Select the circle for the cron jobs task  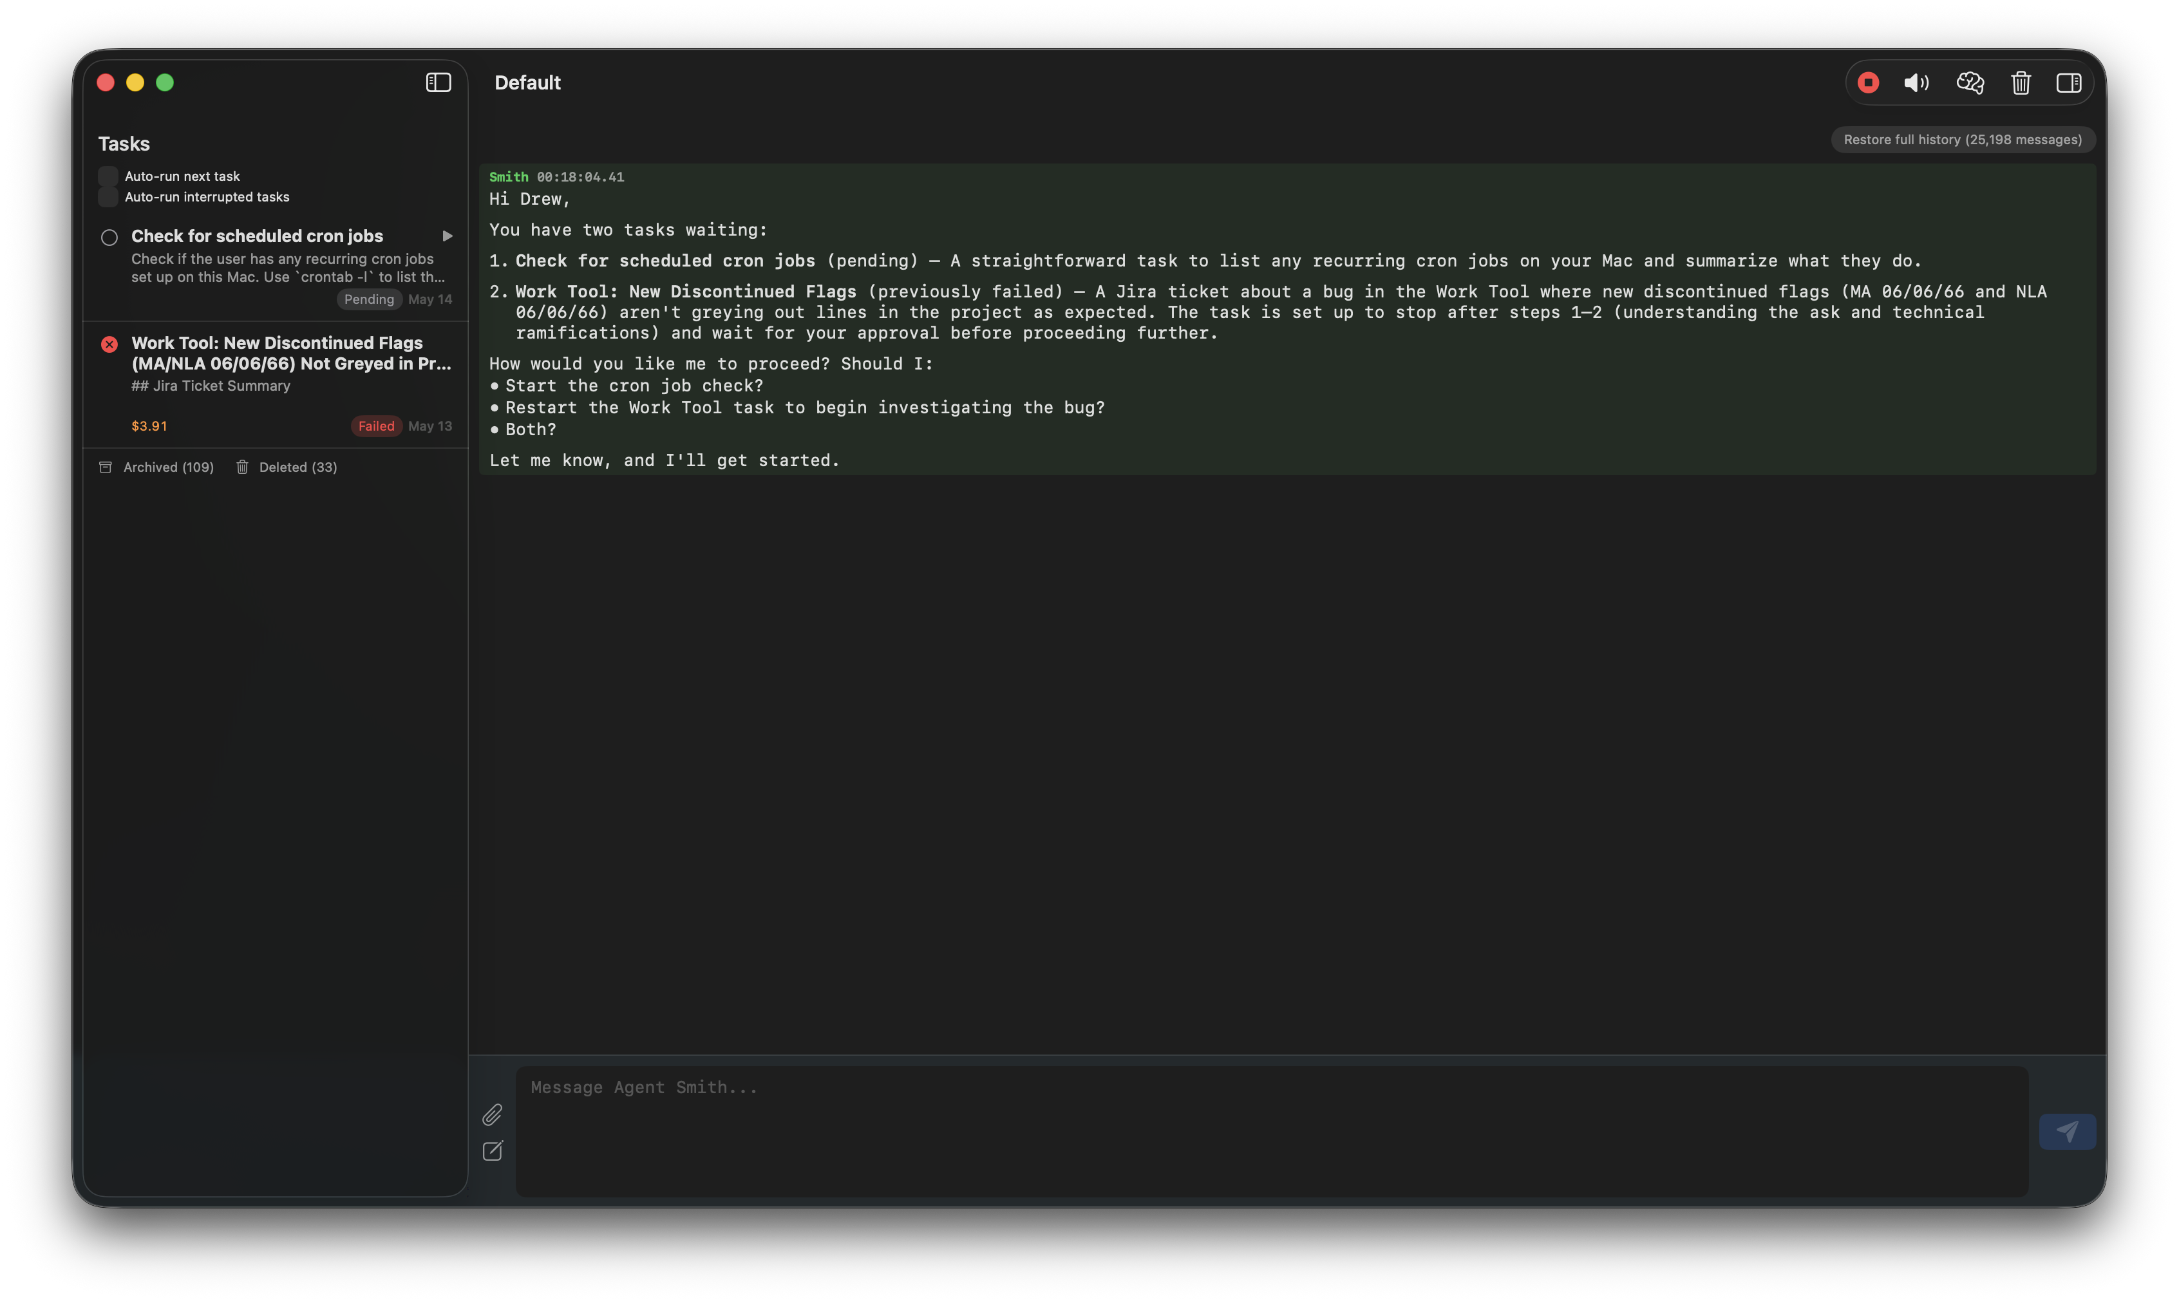tap(109, 237)
